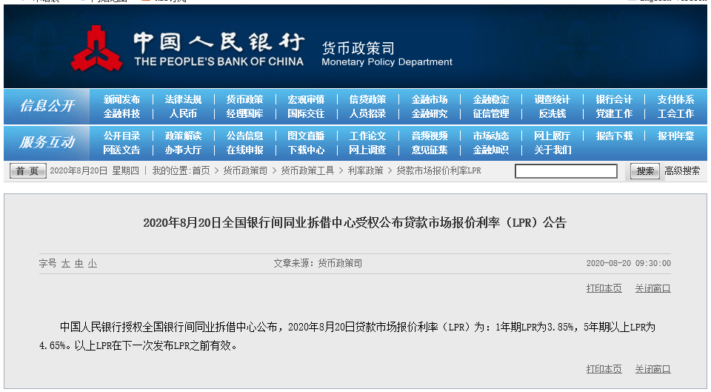Open 反洗钱 menu link
Image resolution: width=711 pixels, height=392 pixels.
[x=553, y=113]
